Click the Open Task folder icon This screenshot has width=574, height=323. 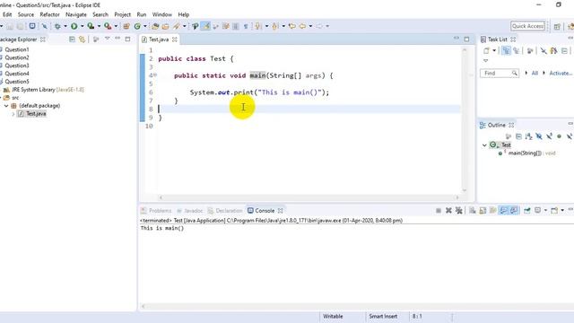click(x=165, y=26)
